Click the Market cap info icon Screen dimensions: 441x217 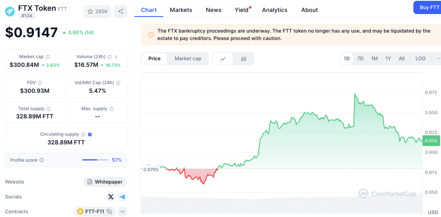point(48,57)
